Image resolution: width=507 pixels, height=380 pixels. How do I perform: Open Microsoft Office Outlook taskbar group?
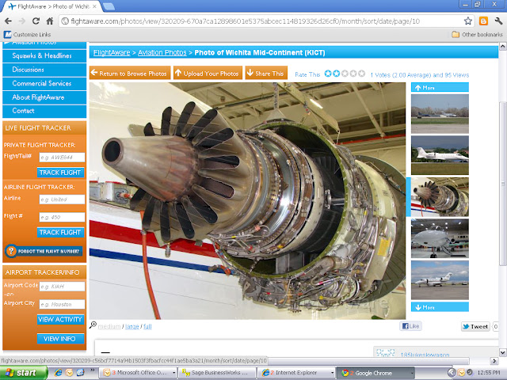coord(139,373)
